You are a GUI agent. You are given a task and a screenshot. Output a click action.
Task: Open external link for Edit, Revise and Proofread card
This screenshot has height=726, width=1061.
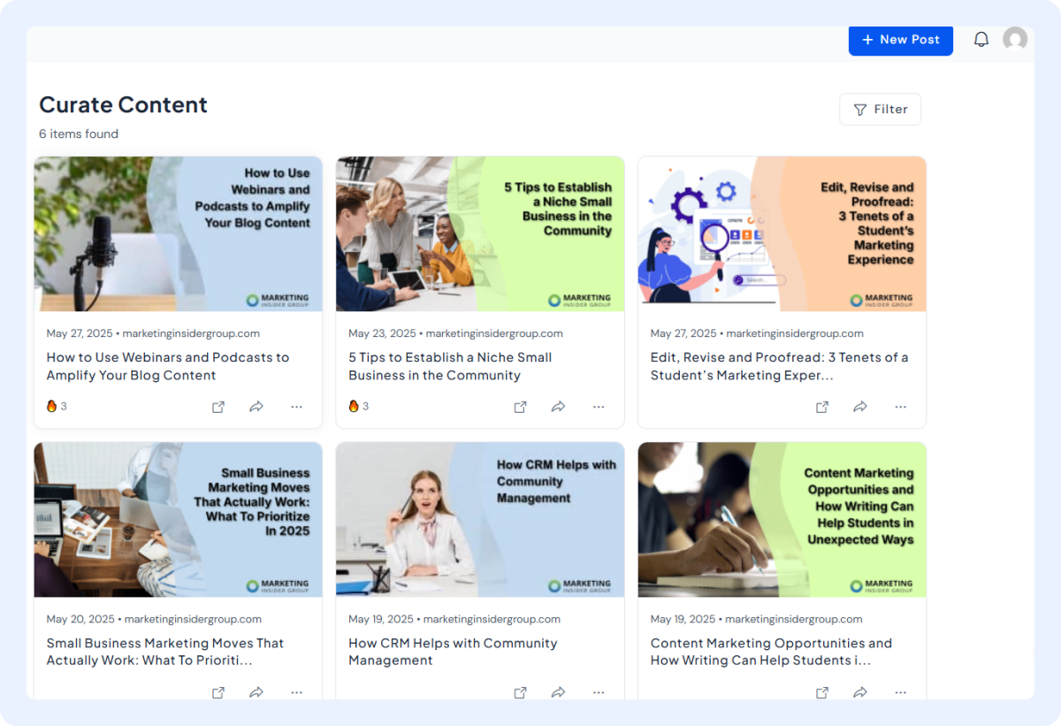[x=822, y=407]
